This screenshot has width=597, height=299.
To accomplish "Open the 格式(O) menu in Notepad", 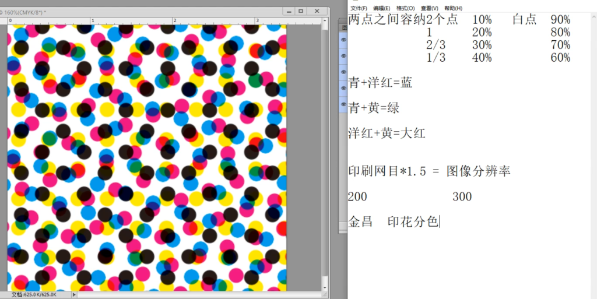I will (x=405, y=8).
